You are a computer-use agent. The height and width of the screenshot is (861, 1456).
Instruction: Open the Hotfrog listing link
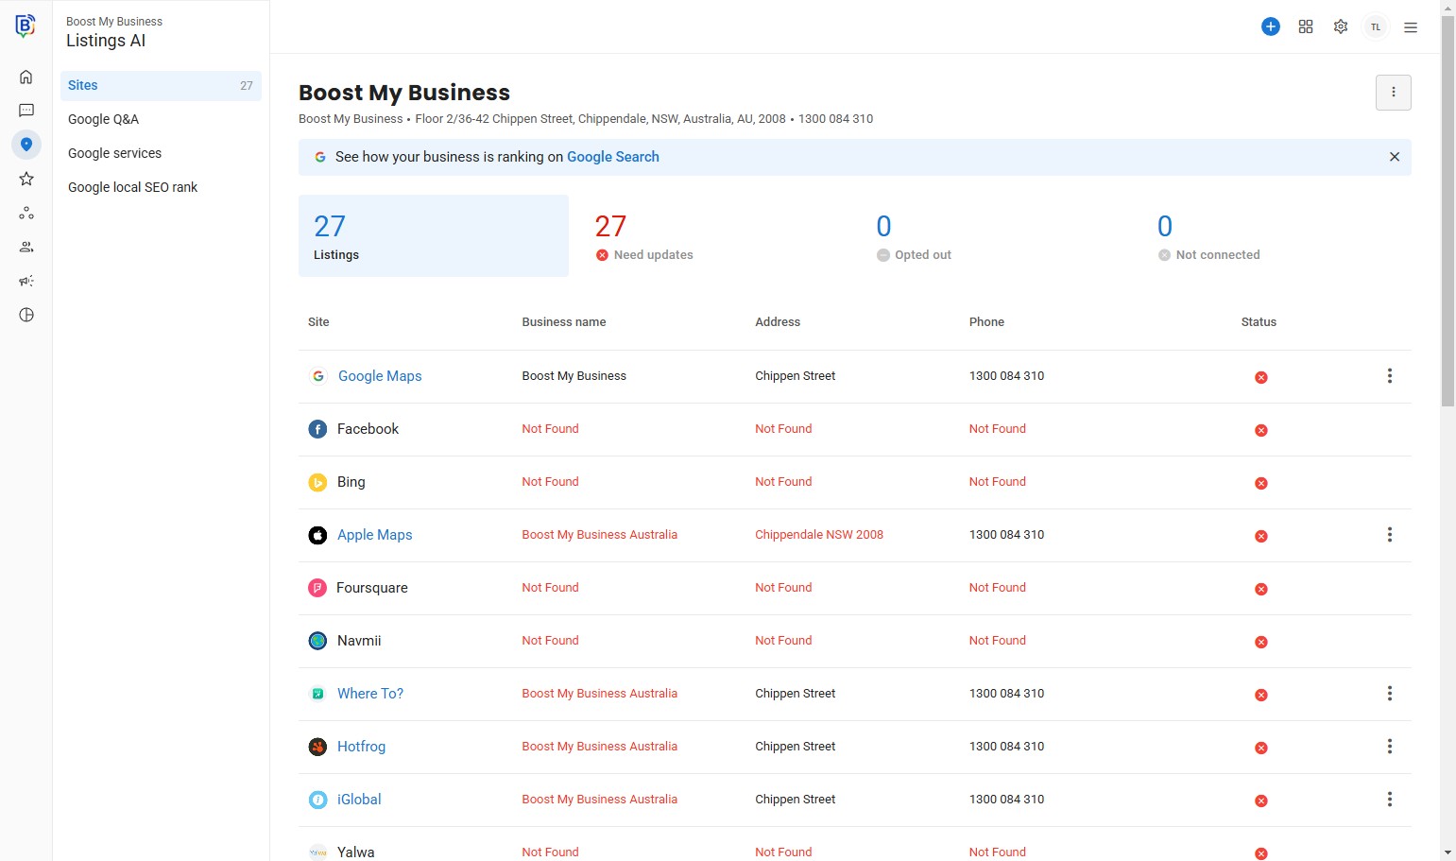pos(361,747)
